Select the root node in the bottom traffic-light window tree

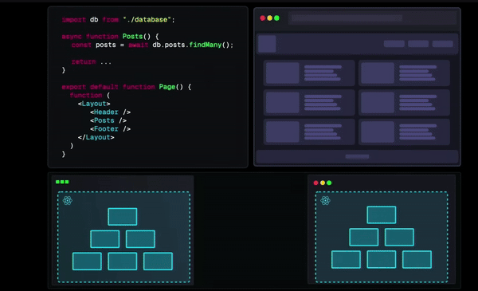pos(382,214)
